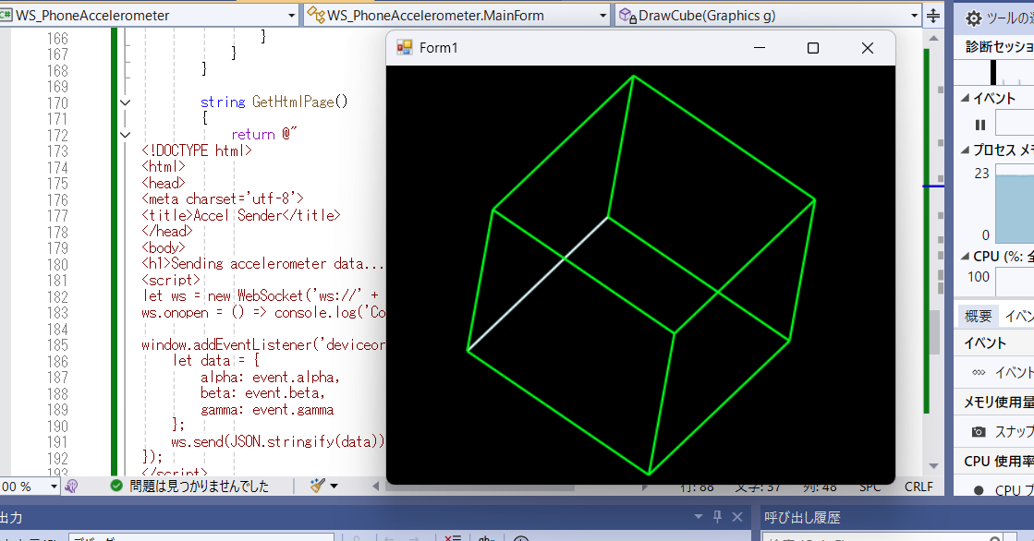
Task: Take a memory snapshot with camera icon
Action: click(x=979, y=432)
